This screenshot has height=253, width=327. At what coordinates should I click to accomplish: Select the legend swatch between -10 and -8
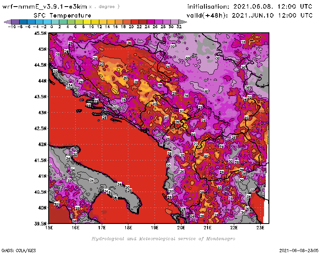click(x=15, y=22)
